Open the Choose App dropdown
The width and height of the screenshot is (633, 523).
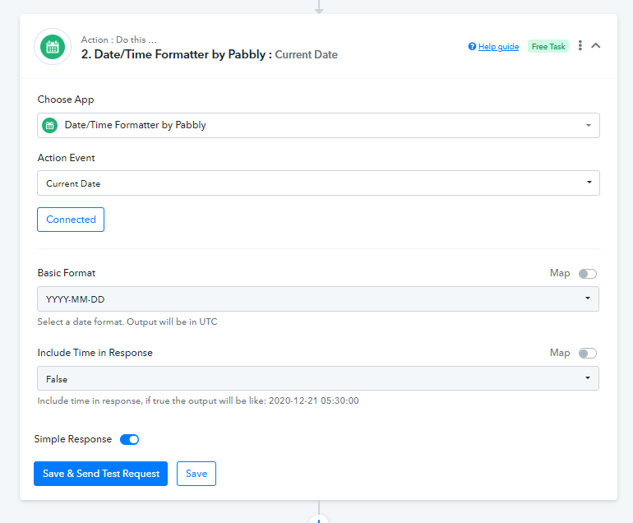[x=318, y=126]
